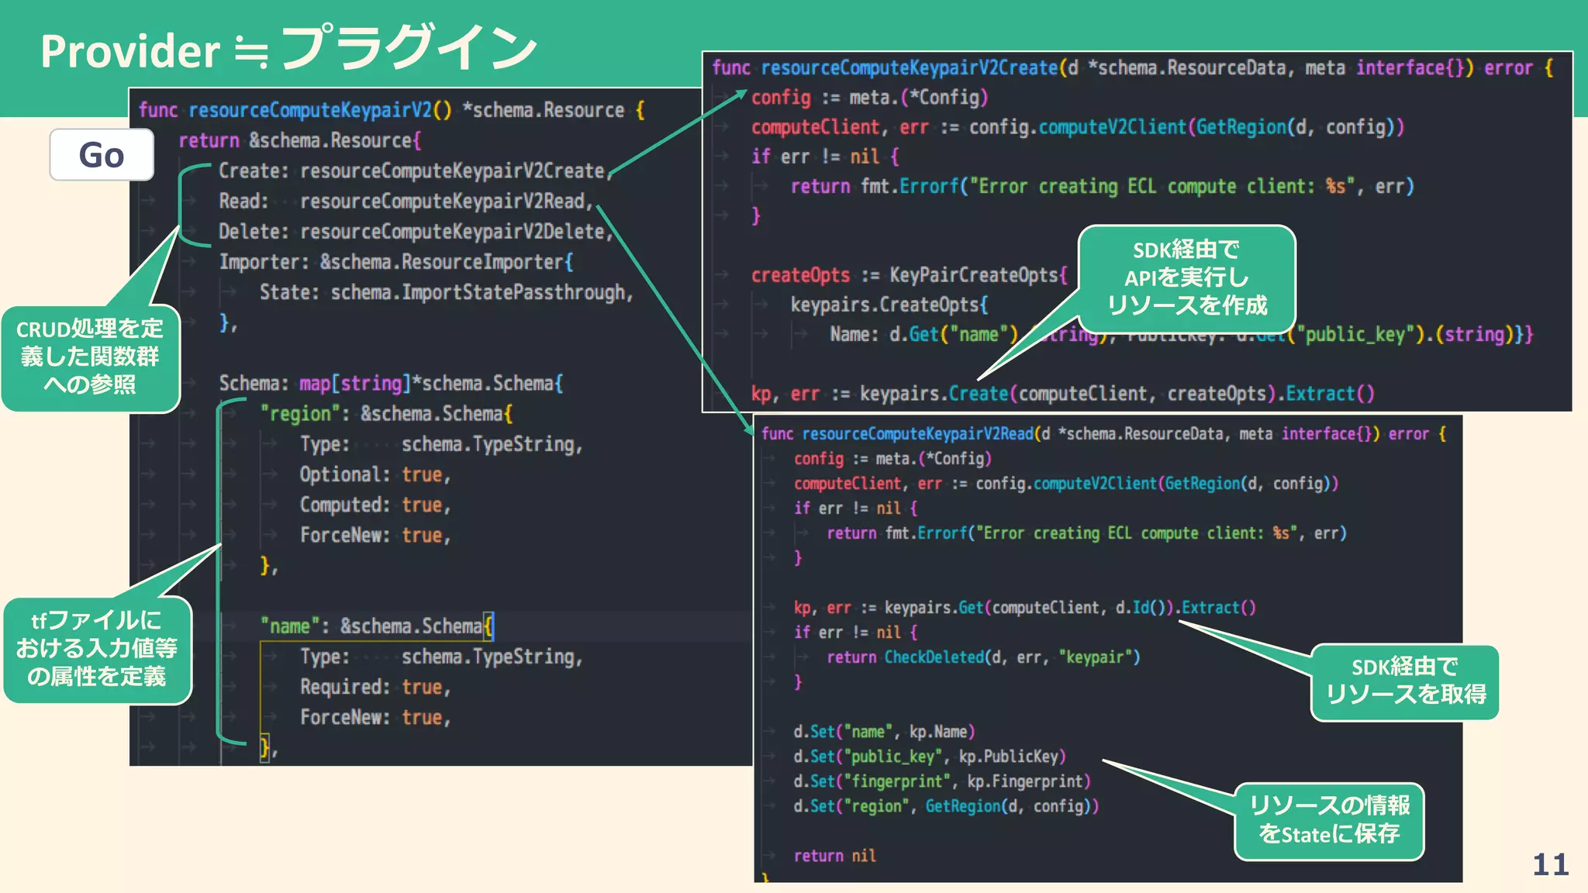The image size is (1588, 893).
Task: Click the slide page number 11
Action: coord(1551,864)
